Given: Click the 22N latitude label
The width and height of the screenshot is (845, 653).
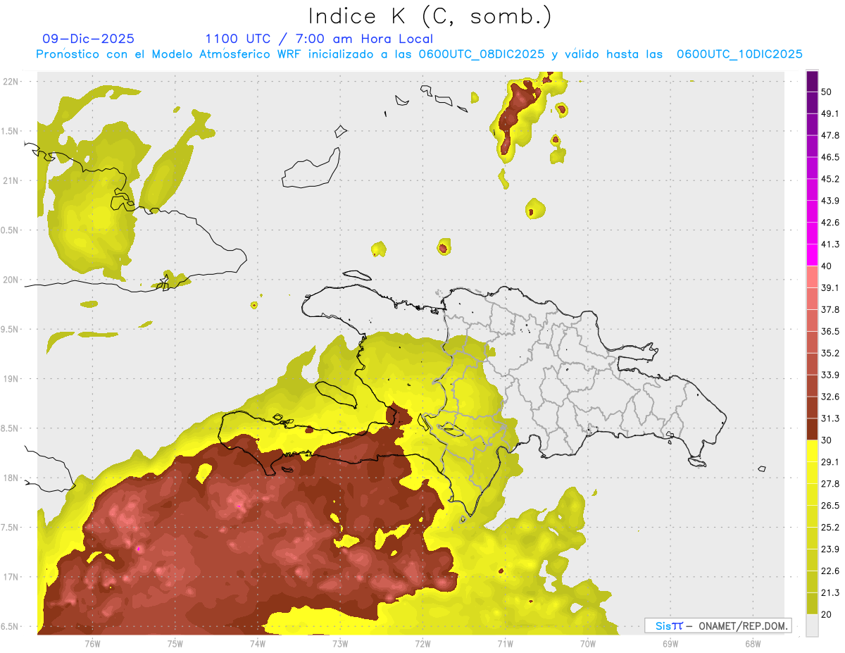Looking at the screenshot, I should click(11, 82).
